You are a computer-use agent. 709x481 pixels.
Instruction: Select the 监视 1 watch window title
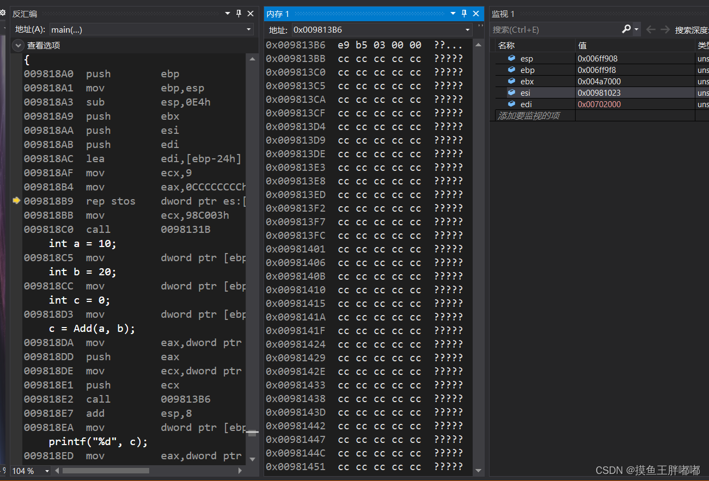pos(503,14)
